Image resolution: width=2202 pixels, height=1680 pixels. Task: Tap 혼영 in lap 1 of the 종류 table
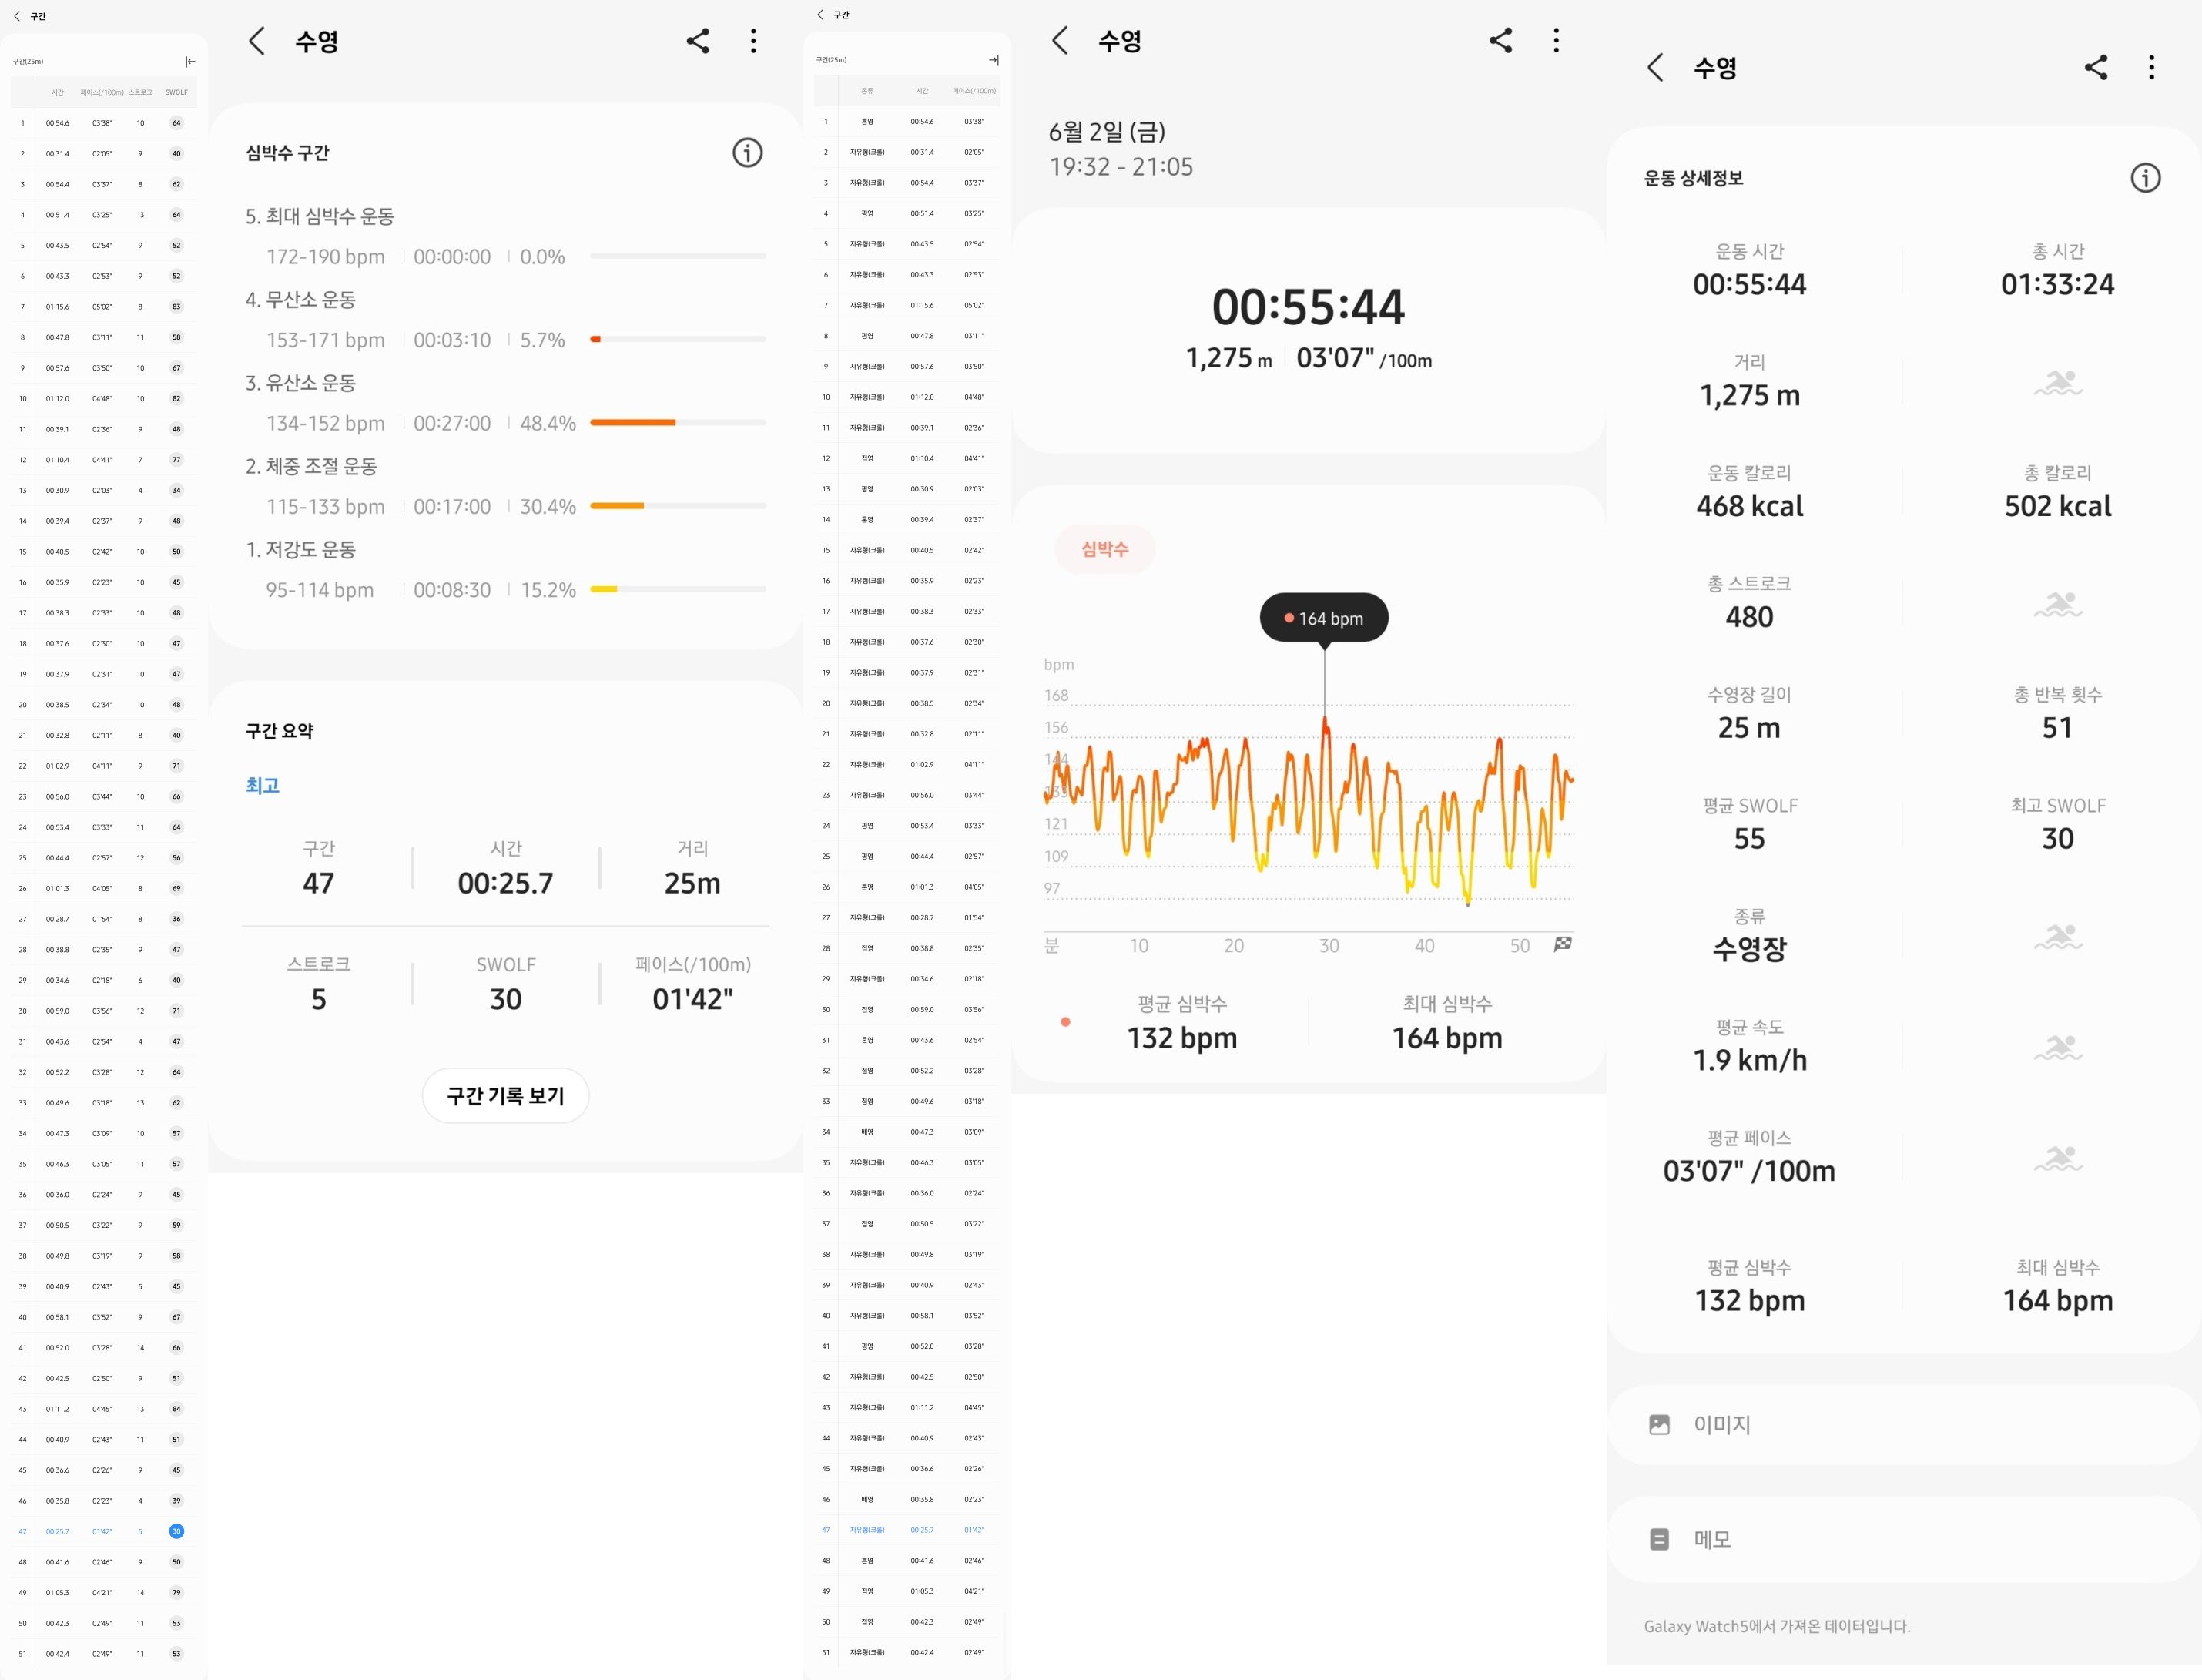click(867, 122)
